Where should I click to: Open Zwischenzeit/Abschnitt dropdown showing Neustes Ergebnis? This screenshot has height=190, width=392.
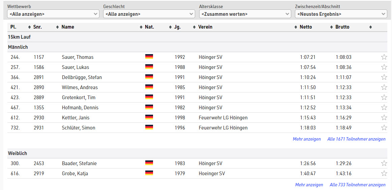(x=341, y=14)
